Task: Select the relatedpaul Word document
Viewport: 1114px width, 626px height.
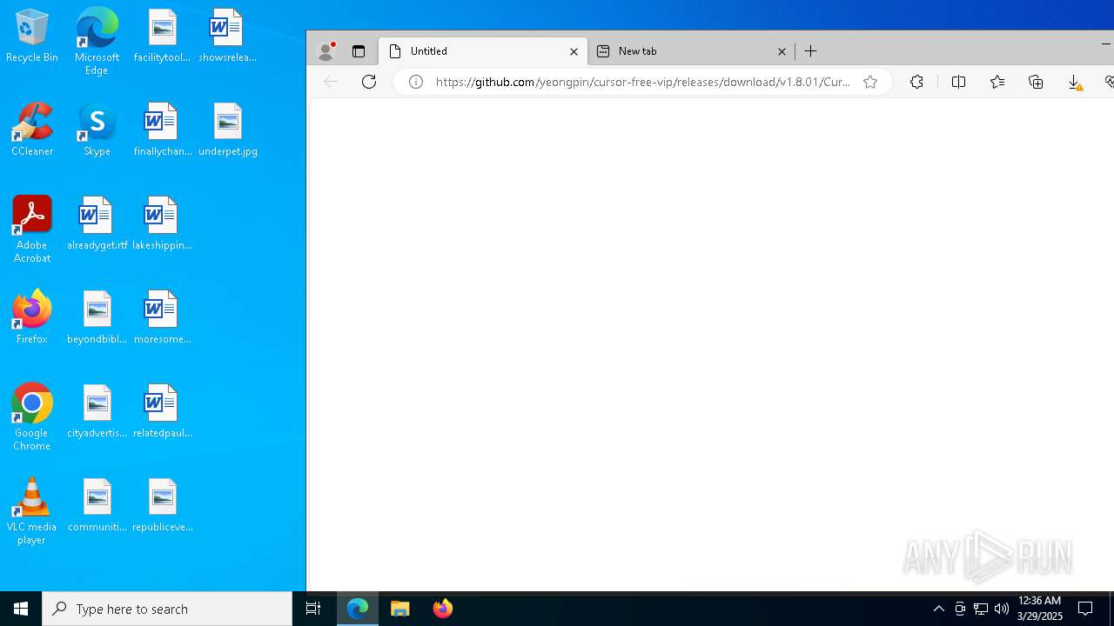Action: [x=162, y=411]
